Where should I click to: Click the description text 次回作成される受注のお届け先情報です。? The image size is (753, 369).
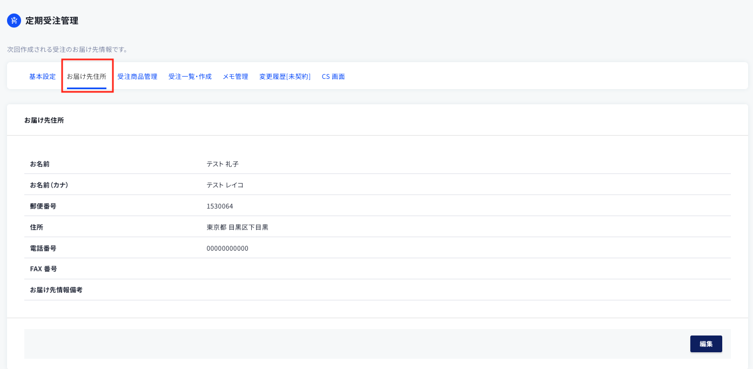click(68, 49)
